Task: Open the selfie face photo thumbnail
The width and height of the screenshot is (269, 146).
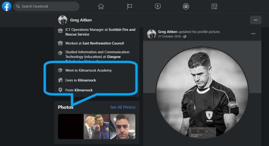Action: tap(123, 126)
